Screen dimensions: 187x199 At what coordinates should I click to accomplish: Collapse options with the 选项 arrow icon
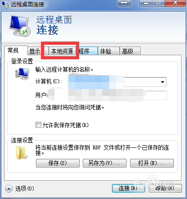point(9,189)
